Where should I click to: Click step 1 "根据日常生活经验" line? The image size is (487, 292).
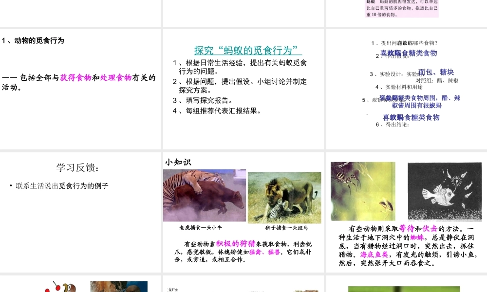(x=240, y=67)
